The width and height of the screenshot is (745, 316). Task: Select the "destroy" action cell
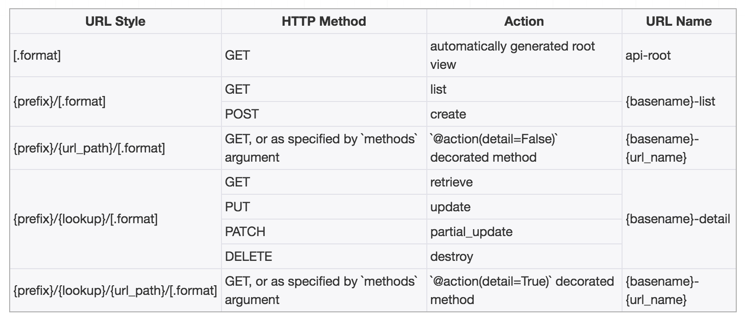pos(451,257)
